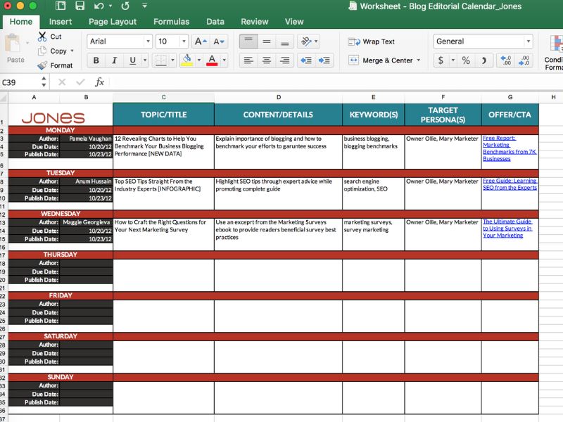The image size is (563, 422).
Task: Click the Cut scissors icon
Action: coord(42,37)
